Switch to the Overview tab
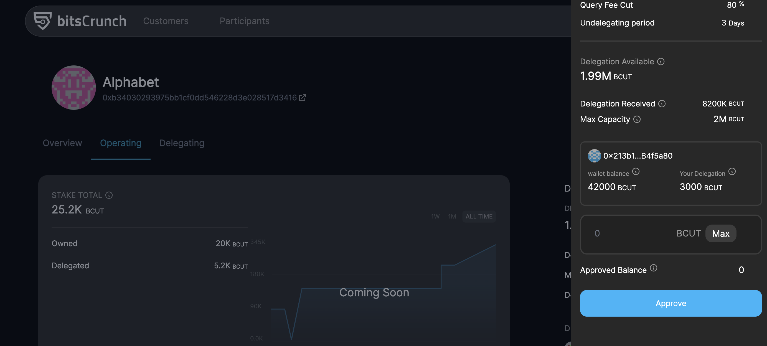This screenshot has height=346, width=767. point(62,143)
